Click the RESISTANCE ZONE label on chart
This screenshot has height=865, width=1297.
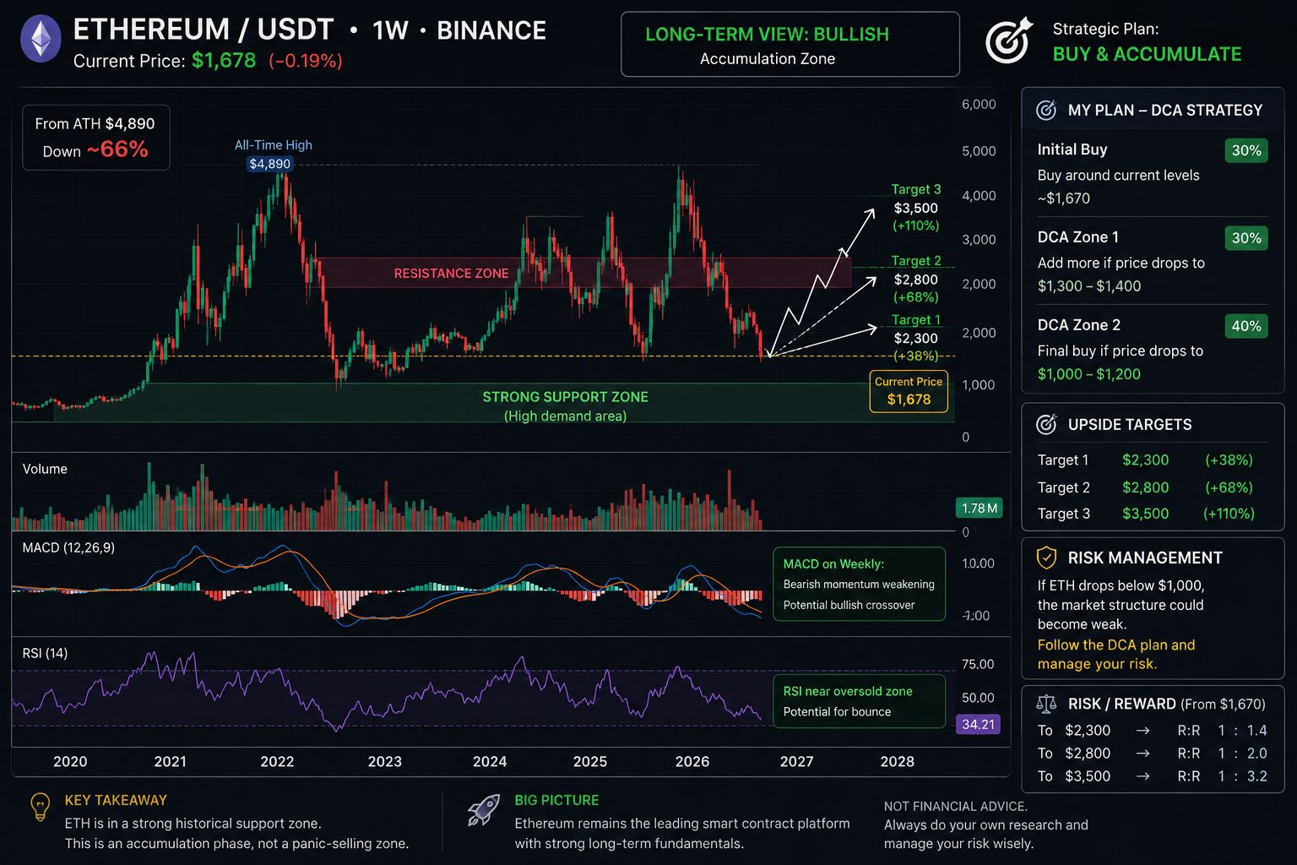tap(451, 273)
